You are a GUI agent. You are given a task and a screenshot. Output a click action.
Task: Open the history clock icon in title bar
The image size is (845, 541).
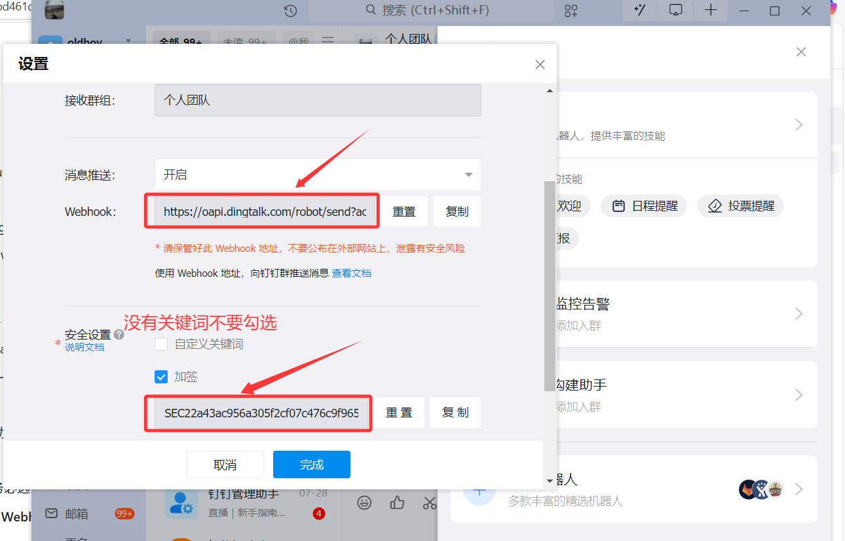pyautogui.click(x=290, y=10)
